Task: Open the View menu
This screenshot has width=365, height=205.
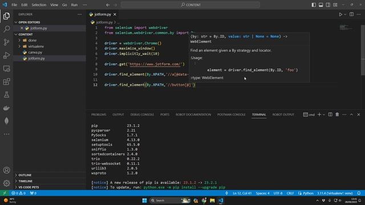Action: tap(54, 5)
